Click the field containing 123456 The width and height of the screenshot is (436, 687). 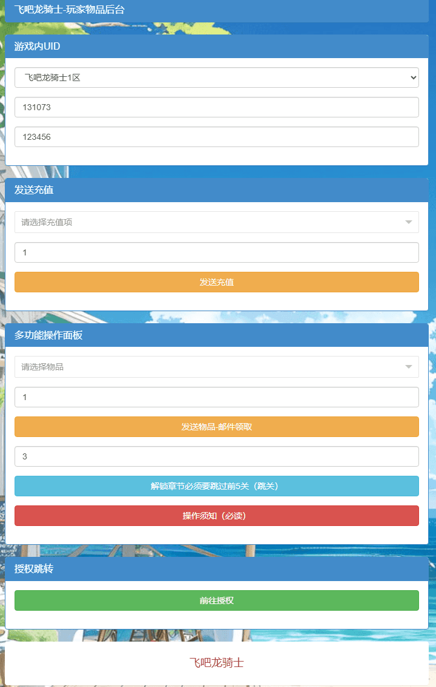216,137
